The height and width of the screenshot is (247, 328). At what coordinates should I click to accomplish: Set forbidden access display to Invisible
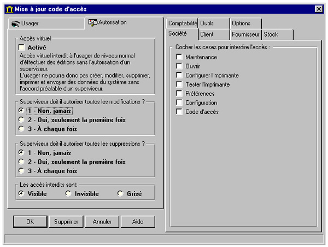coord(68,194)
